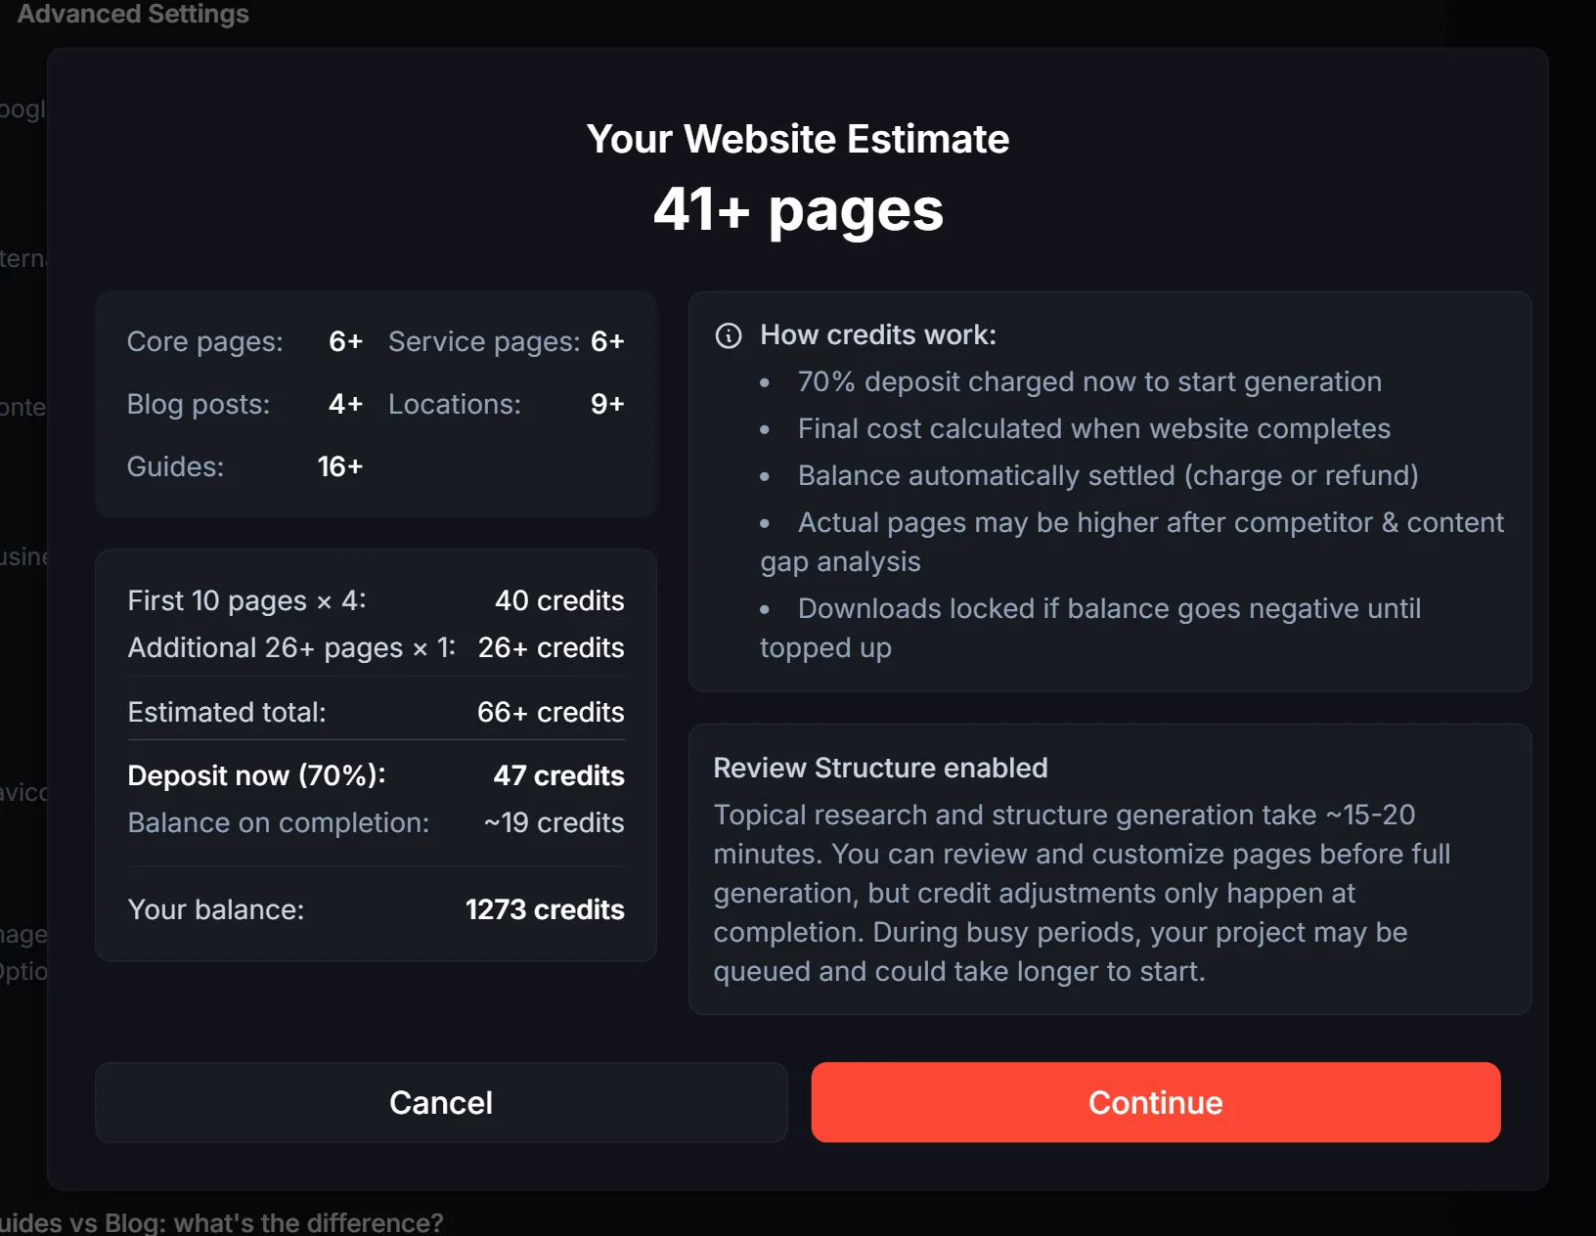Click 'Guides vs Blog: what's the difference?' text

click(x=221, y=1222)
